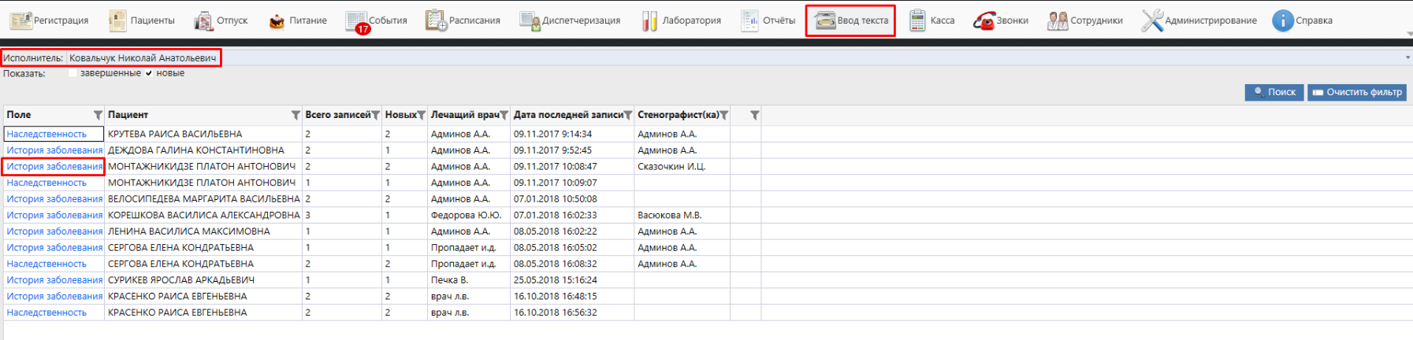Open filter for Дата последней записи column

coord(628,116)
